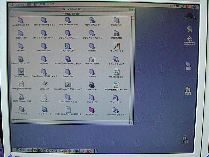Select the Apple エクストラ folder icon
Screen dimensions: 209x157
(x=92, y=20)
